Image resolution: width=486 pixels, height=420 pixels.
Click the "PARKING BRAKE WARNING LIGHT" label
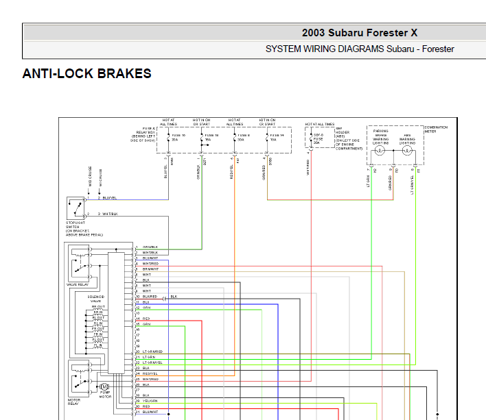(x=380, y=137)
